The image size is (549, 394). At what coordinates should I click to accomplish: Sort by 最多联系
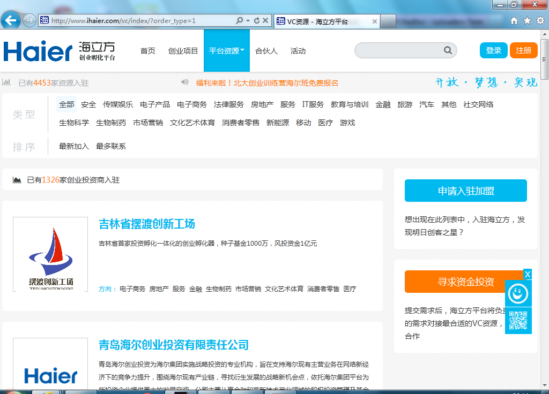click(x=111, y=146)
